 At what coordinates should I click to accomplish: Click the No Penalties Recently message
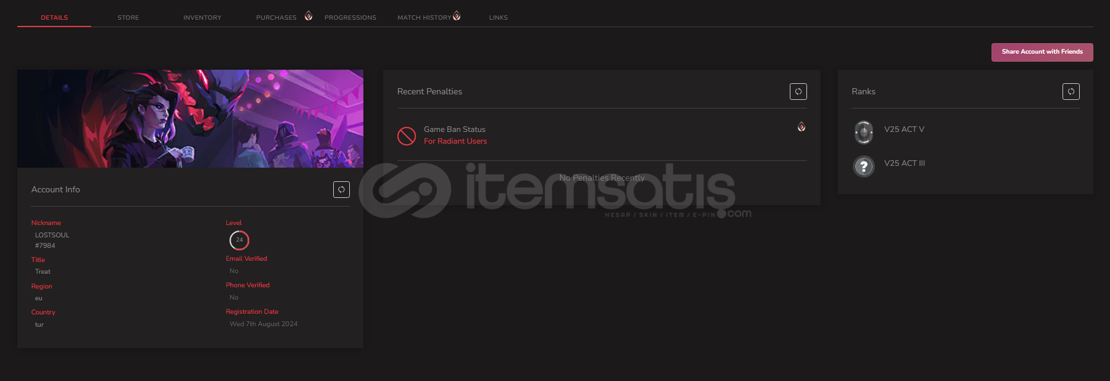coord(602,178)
